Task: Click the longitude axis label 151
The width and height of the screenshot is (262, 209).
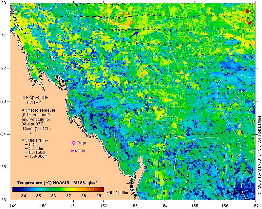Action: coord(73,206)
